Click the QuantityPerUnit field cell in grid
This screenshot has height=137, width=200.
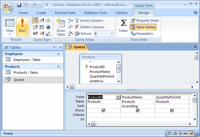(x=172, y=97)
